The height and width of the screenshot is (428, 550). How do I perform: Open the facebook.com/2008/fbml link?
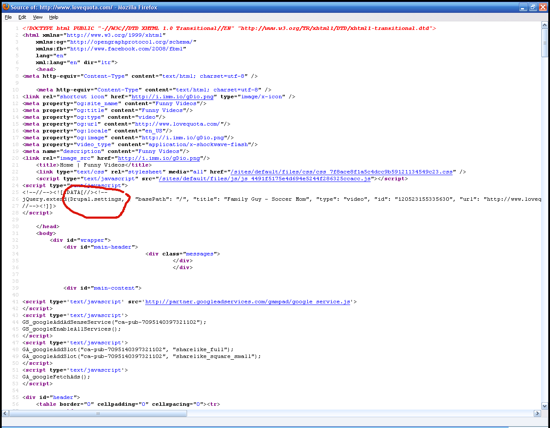click(126, 49)
